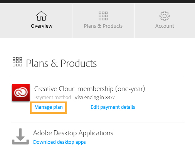Click the Creative Cloud membership (one-year) title
Viewport: 195px width, 153px height.
click(x=90, y=89)
